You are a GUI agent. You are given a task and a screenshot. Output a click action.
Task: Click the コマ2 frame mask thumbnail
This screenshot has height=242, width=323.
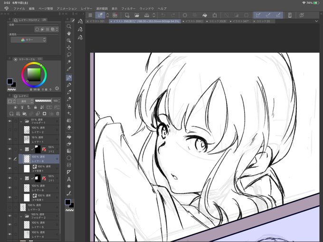tap(38, 149)
